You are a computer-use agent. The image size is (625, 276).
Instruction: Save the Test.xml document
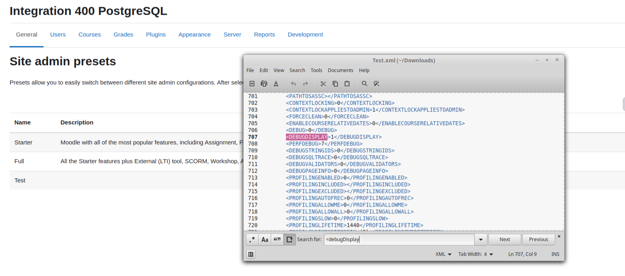pos(276,84)
